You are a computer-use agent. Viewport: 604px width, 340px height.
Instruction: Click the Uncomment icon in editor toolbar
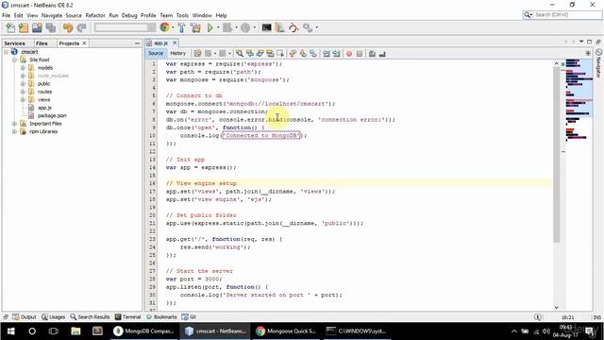382,54
